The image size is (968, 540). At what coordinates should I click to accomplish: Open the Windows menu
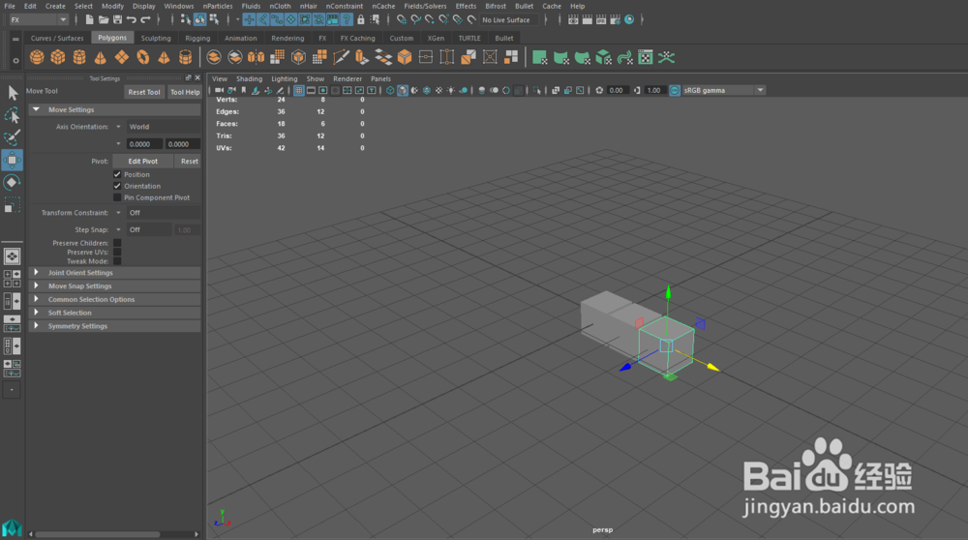click(x=179, y=6)
